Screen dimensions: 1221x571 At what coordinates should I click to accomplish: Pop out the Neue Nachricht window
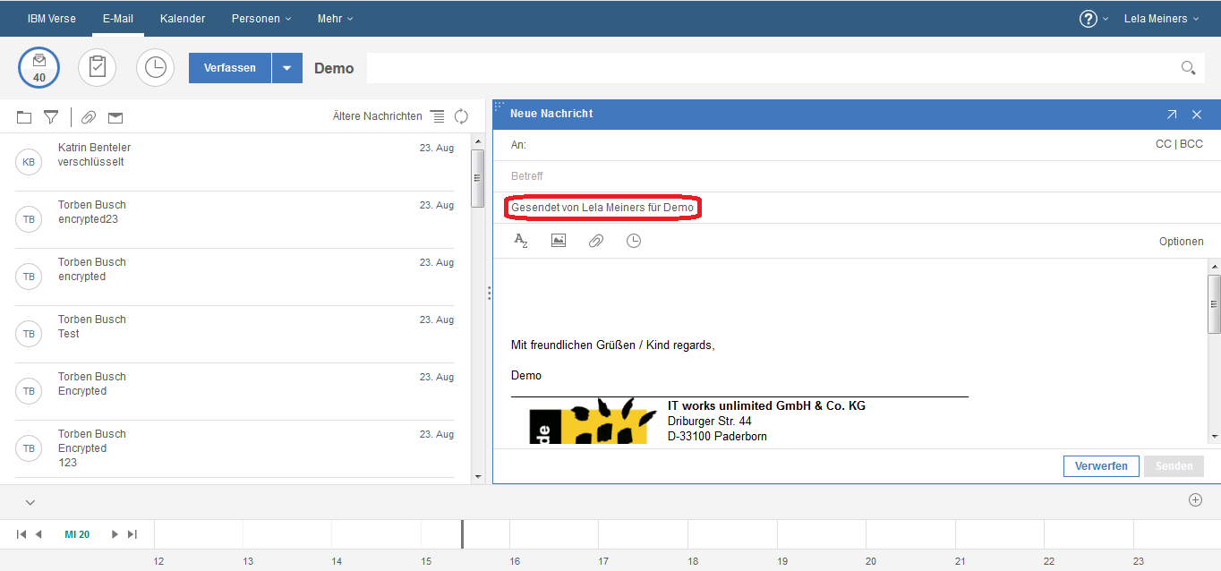pos(1172,115)
